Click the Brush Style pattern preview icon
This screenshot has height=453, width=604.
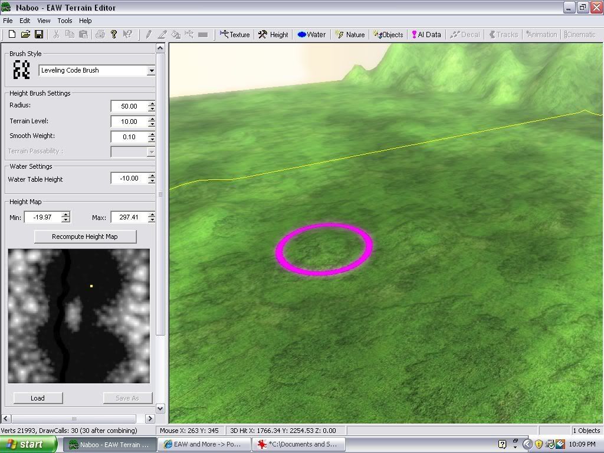point(21,70)
